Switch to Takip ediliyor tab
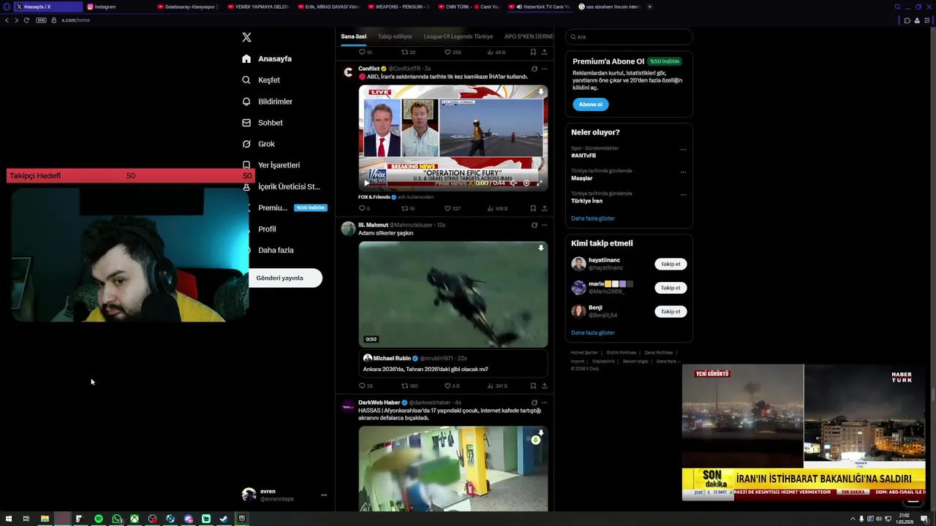Screen dimensions: 936x526 tap(395, 37)
